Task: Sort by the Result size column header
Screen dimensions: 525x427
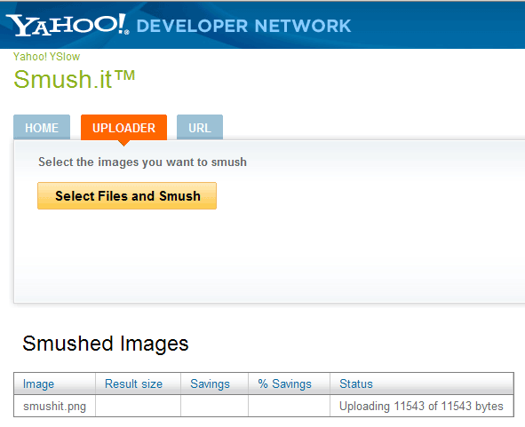Action: [138, 384]
